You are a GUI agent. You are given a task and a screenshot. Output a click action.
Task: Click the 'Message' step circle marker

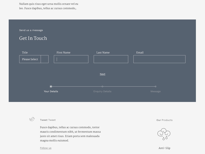[156, 86]
